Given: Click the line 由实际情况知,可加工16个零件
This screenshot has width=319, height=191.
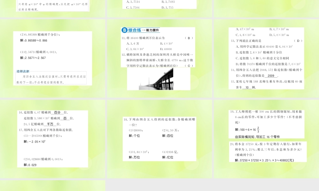Looking at the screenshot, I should [257, 137].
